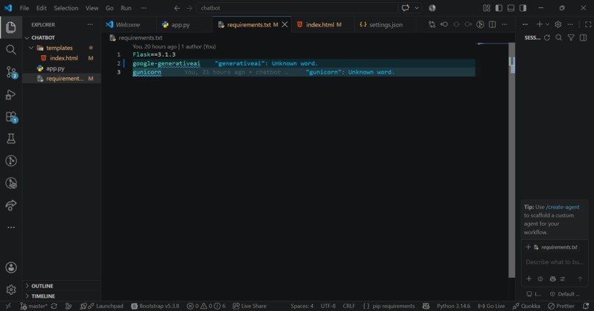Click remote window icon in status bar

[8, 306]
